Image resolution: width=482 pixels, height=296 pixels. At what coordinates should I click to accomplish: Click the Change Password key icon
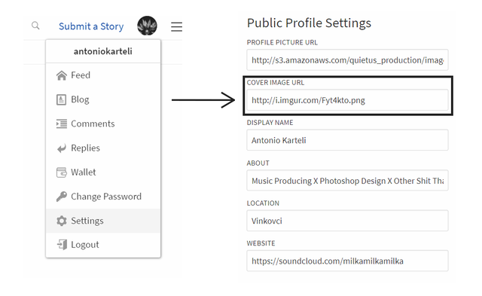[x=62, y=197]
